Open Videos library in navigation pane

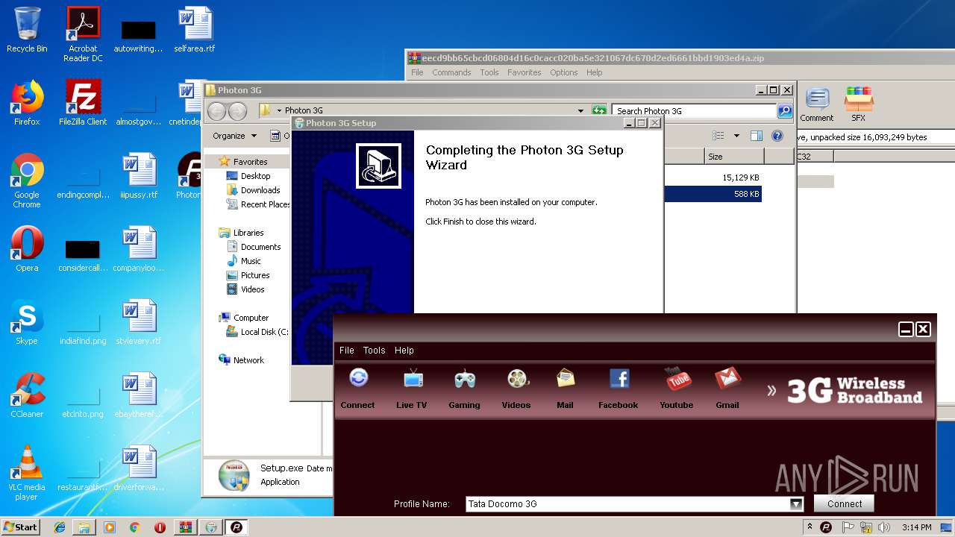coord(252,289)
